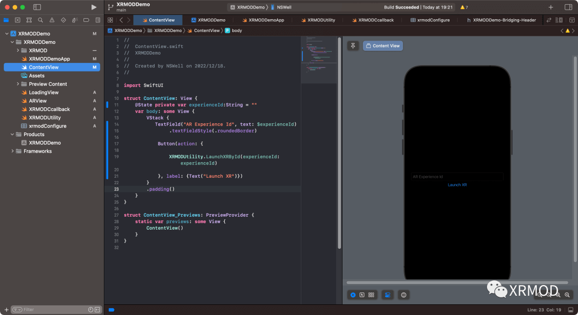Switch to the XRMODDemo project tab
This screenshot has width=578, height=315.
(x=208, y=20)
